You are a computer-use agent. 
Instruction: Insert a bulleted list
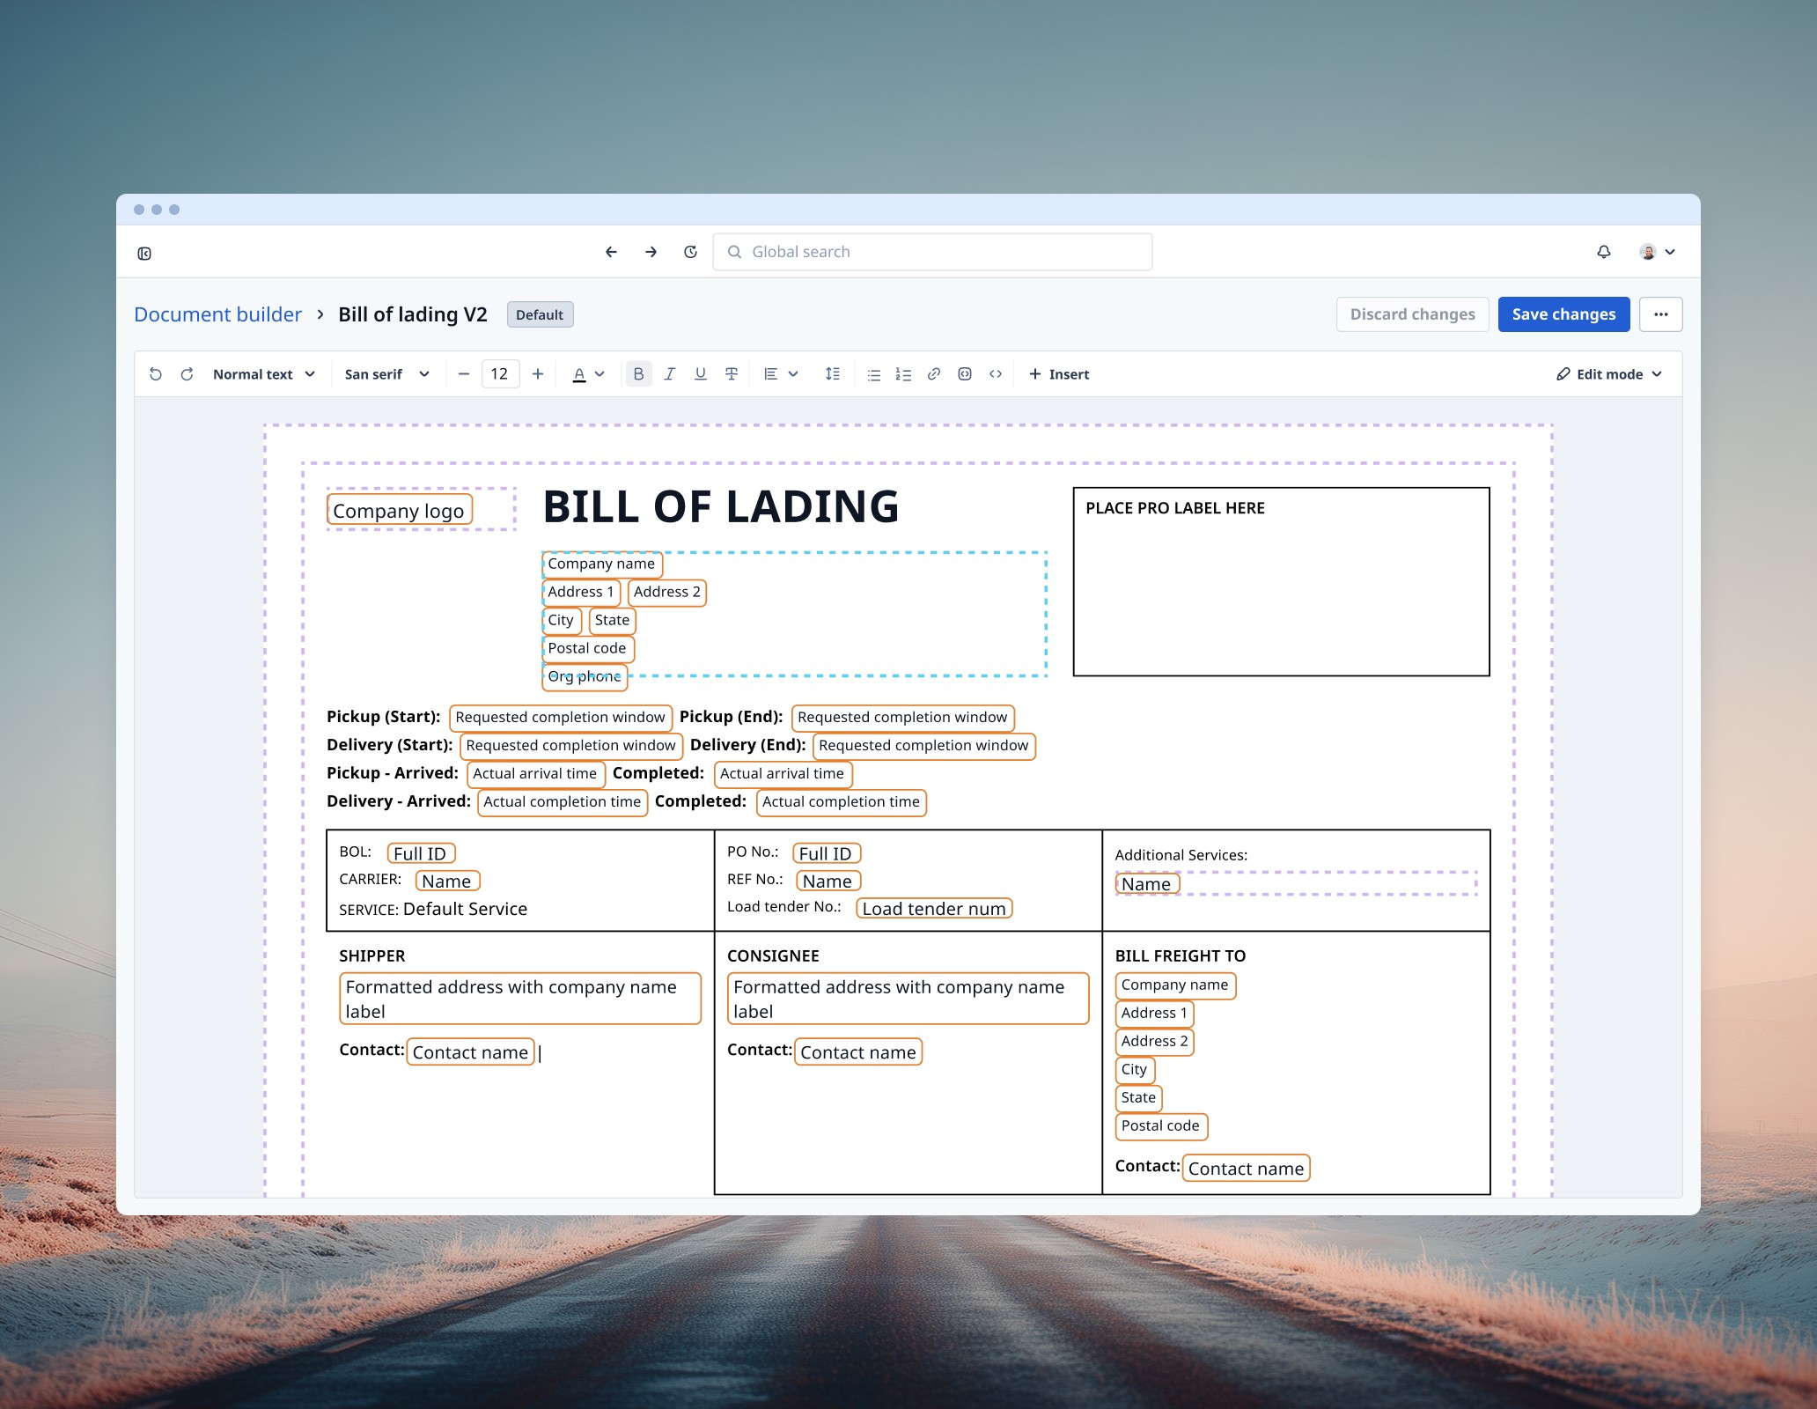point(873,374)
